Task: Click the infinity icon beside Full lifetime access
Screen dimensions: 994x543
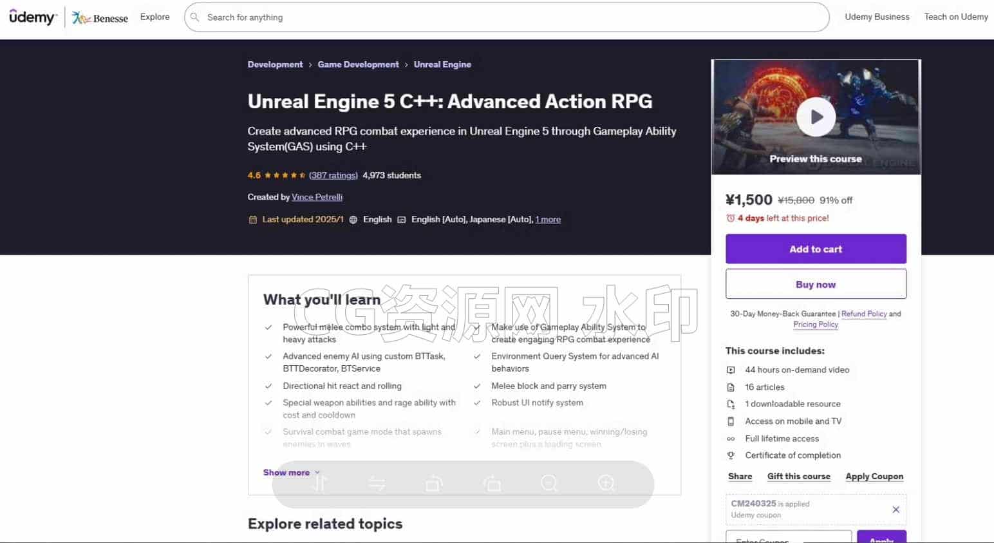Action: [731, 439]
